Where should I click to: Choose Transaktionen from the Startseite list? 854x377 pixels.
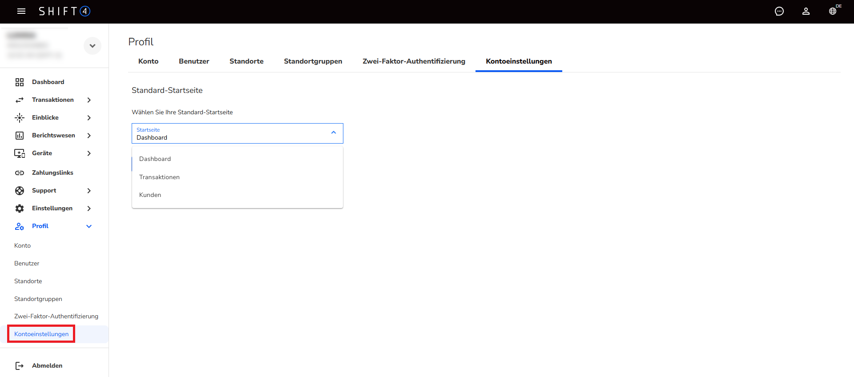238,177
